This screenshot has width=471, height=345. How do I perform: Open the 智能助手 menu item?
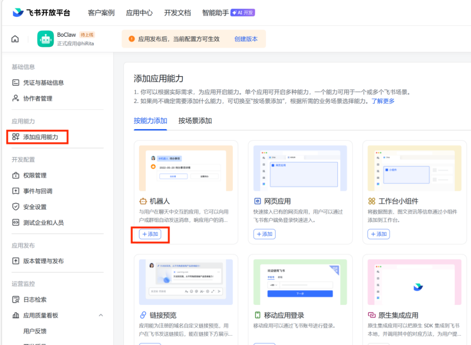click(x=213, y=13)
